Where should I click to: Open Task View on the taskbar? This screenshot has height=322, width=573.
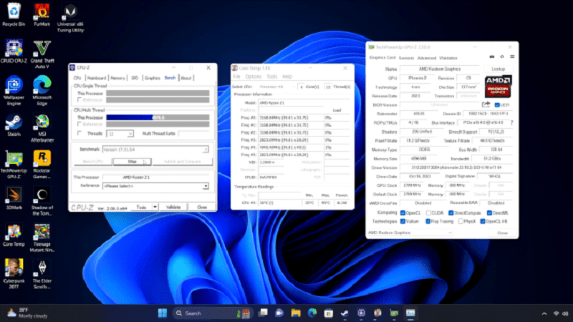coord(263,313)
